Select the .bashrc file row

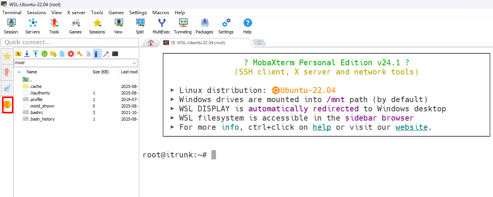click(x=76, y=113)
